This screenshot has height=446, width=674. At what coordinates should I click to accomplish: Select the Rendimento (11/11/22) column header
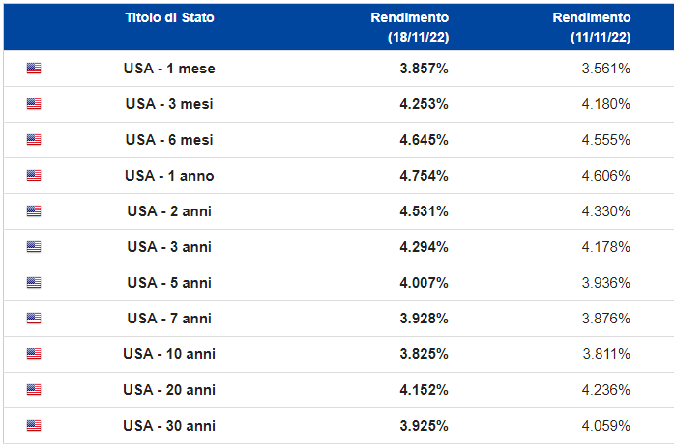coord(592,27)
